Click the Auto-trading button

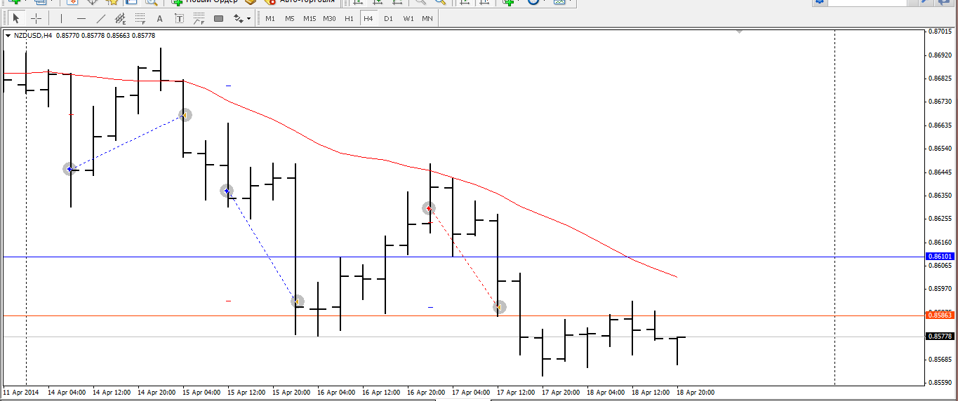pos(298,2)
